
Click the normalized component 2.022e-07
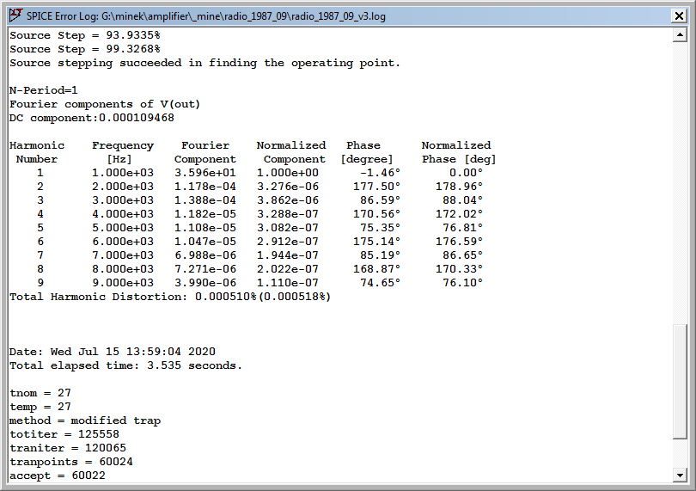coord(288,270)
